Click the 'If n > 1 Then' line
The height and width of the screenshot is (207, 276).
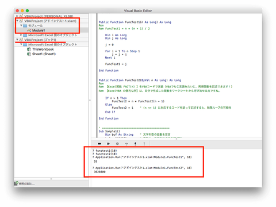(116, 98)
